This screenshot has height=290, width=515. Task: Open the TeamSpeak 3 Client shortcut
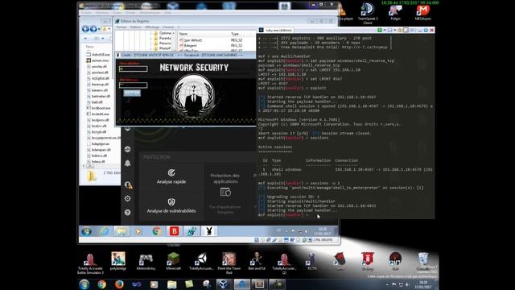coord(368,13)
